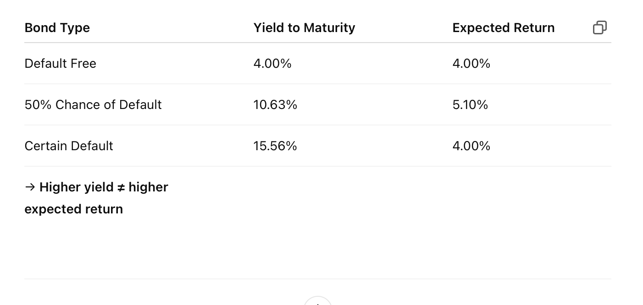The height and width of the screenshot is (305, 643).
Task: Click expected return 4.00% for Certain Default
Action: pos(471,146)
